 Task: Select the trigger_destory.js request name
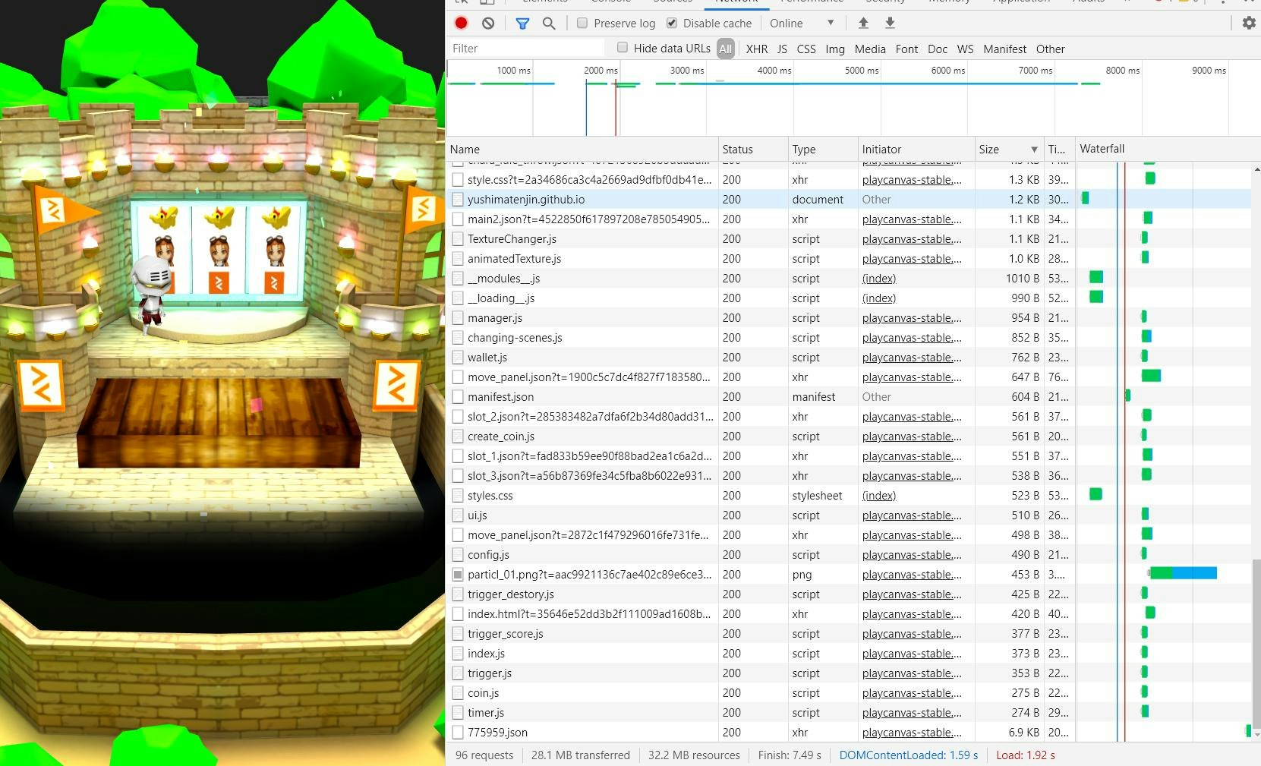click(510, 594)
